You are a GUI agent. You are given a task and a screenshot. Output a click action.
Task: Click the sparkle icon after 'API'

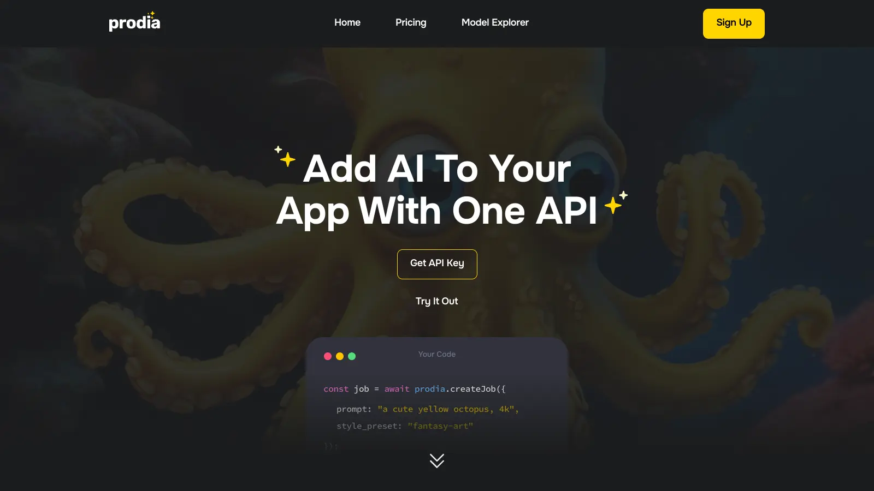[x=616, y=203]
